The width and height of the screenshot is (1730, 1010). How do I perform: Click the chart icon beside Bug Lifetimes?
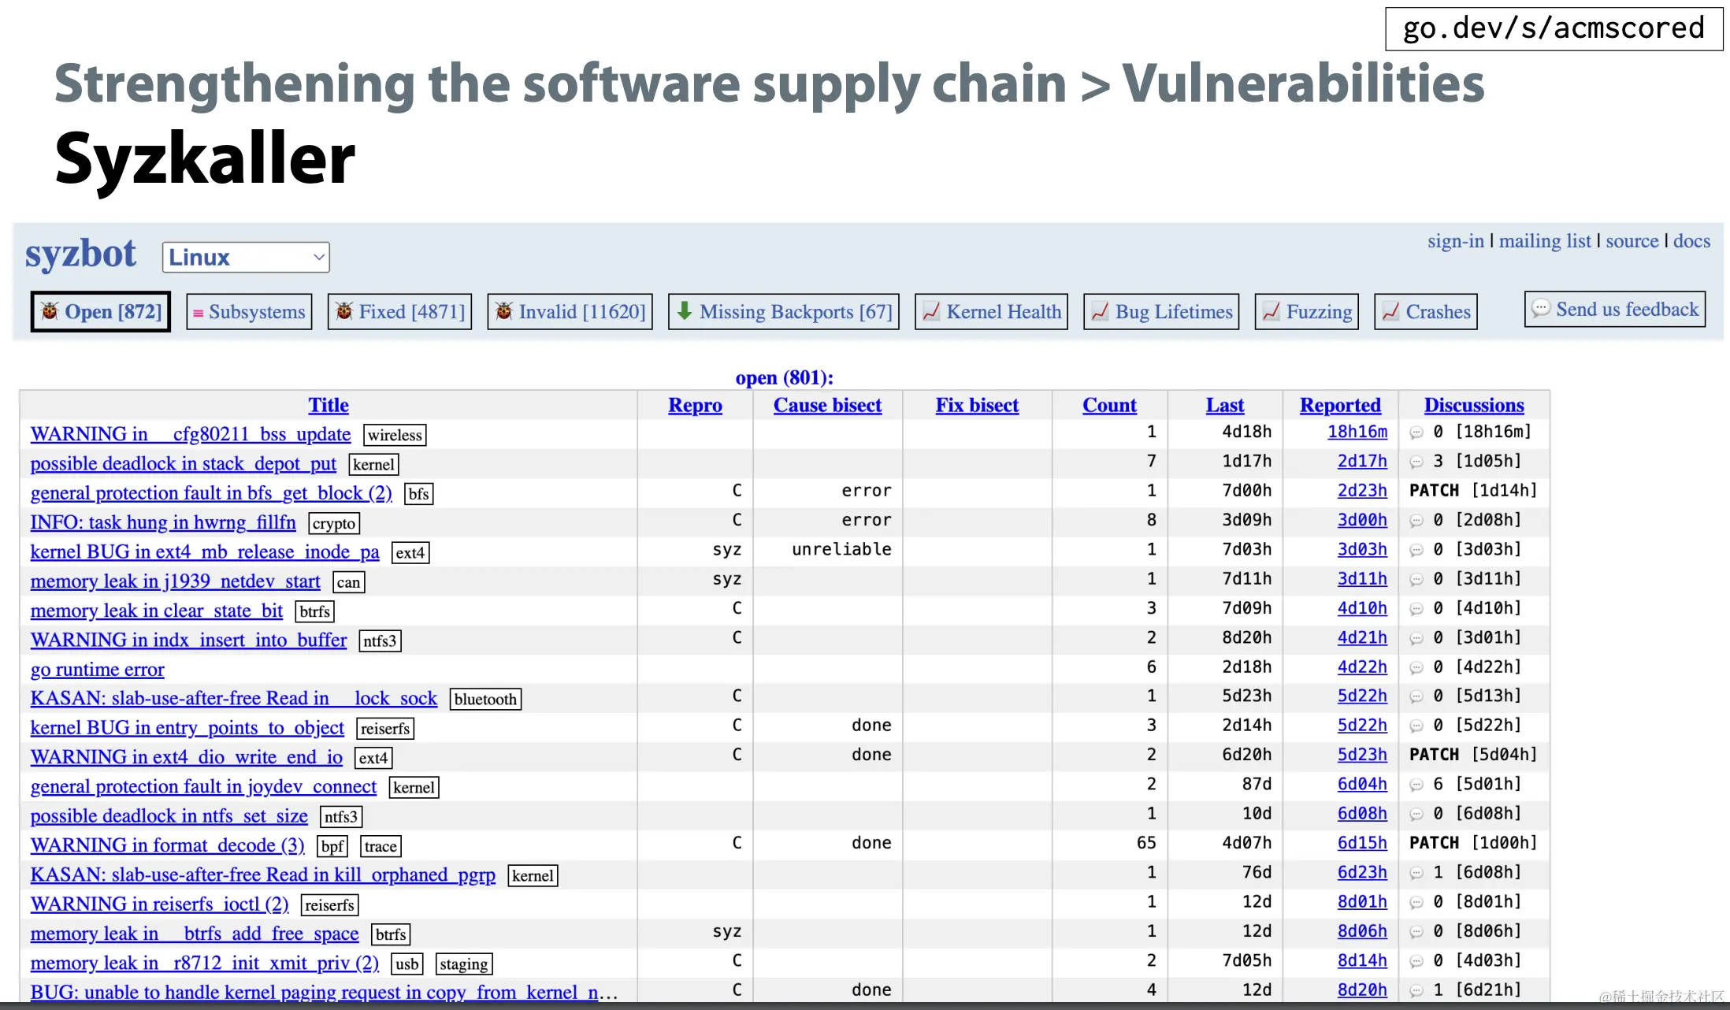[x=1101, y=312]
